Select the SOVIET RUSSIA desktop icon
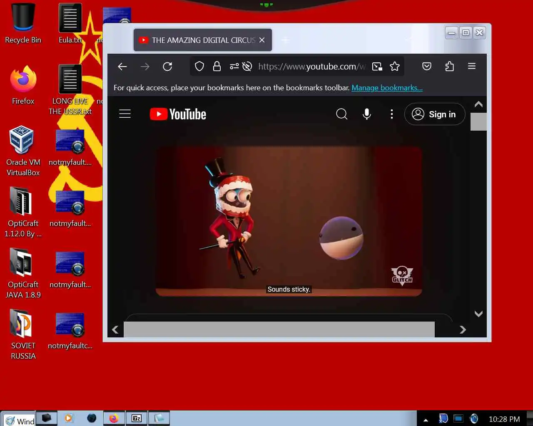The width and height of the screenshot is (533, 426). point(23,334)
